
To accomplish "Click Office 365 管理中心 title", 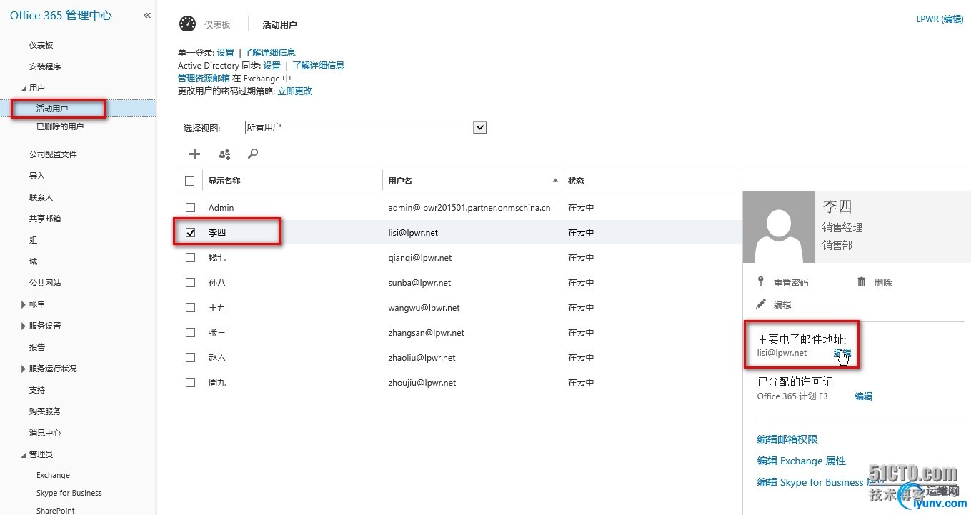I will point(61,15).
